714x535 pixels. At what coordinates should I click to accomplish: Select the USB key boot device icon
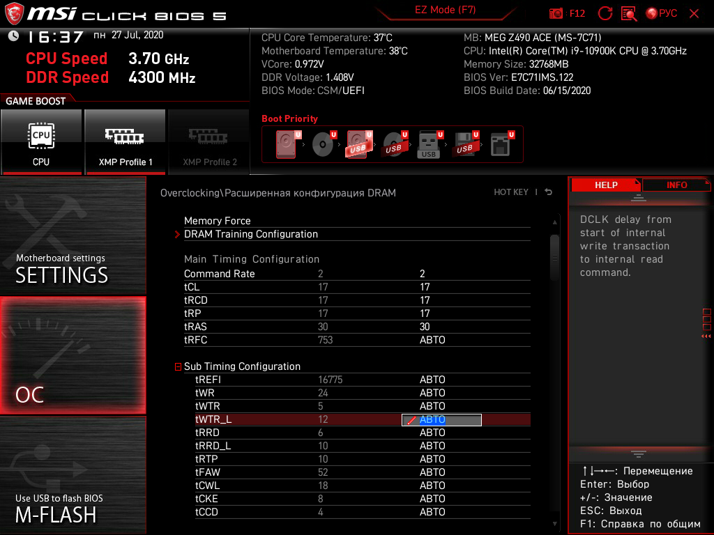point(430,144)
